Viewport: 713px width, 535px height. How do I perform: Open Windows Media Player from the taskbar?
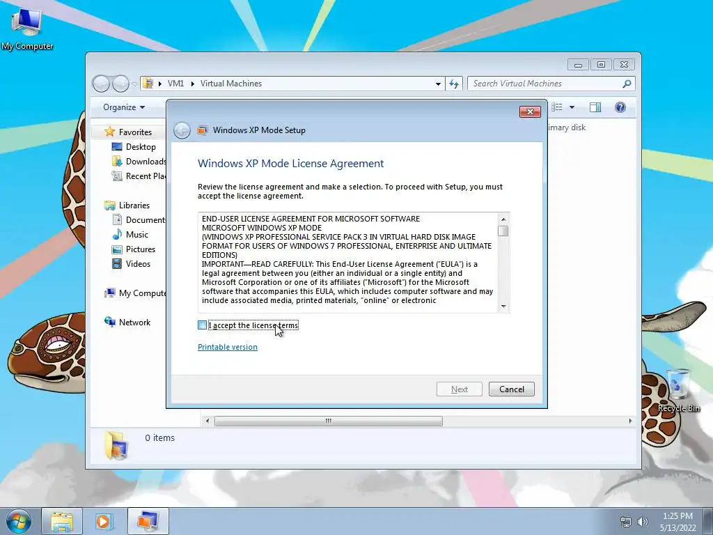(104, 521)
